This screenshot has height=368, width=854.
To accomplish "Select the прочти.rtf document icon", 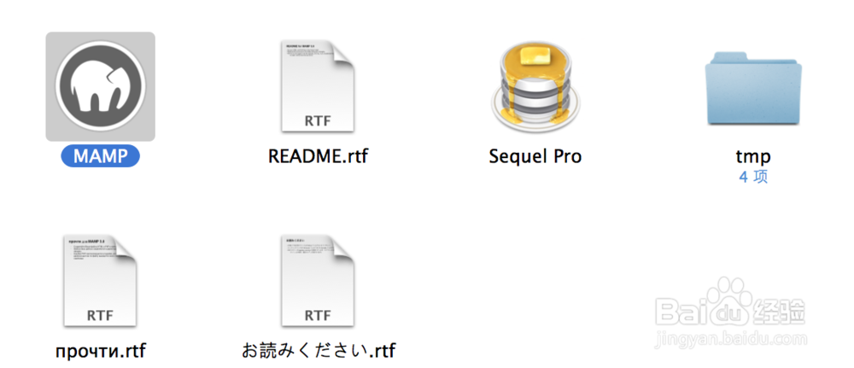I will click(100, 282).
